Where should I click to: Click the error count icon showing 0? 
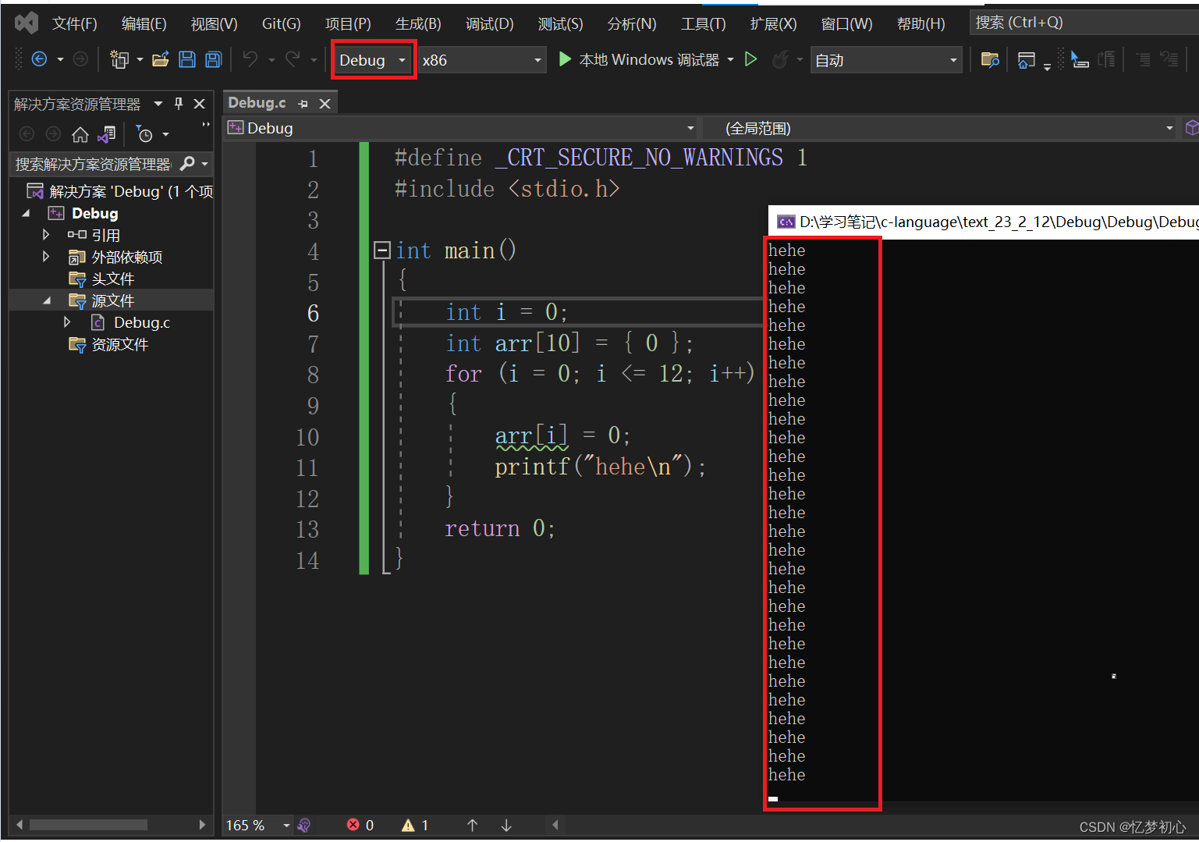click(x=353, y=825)
